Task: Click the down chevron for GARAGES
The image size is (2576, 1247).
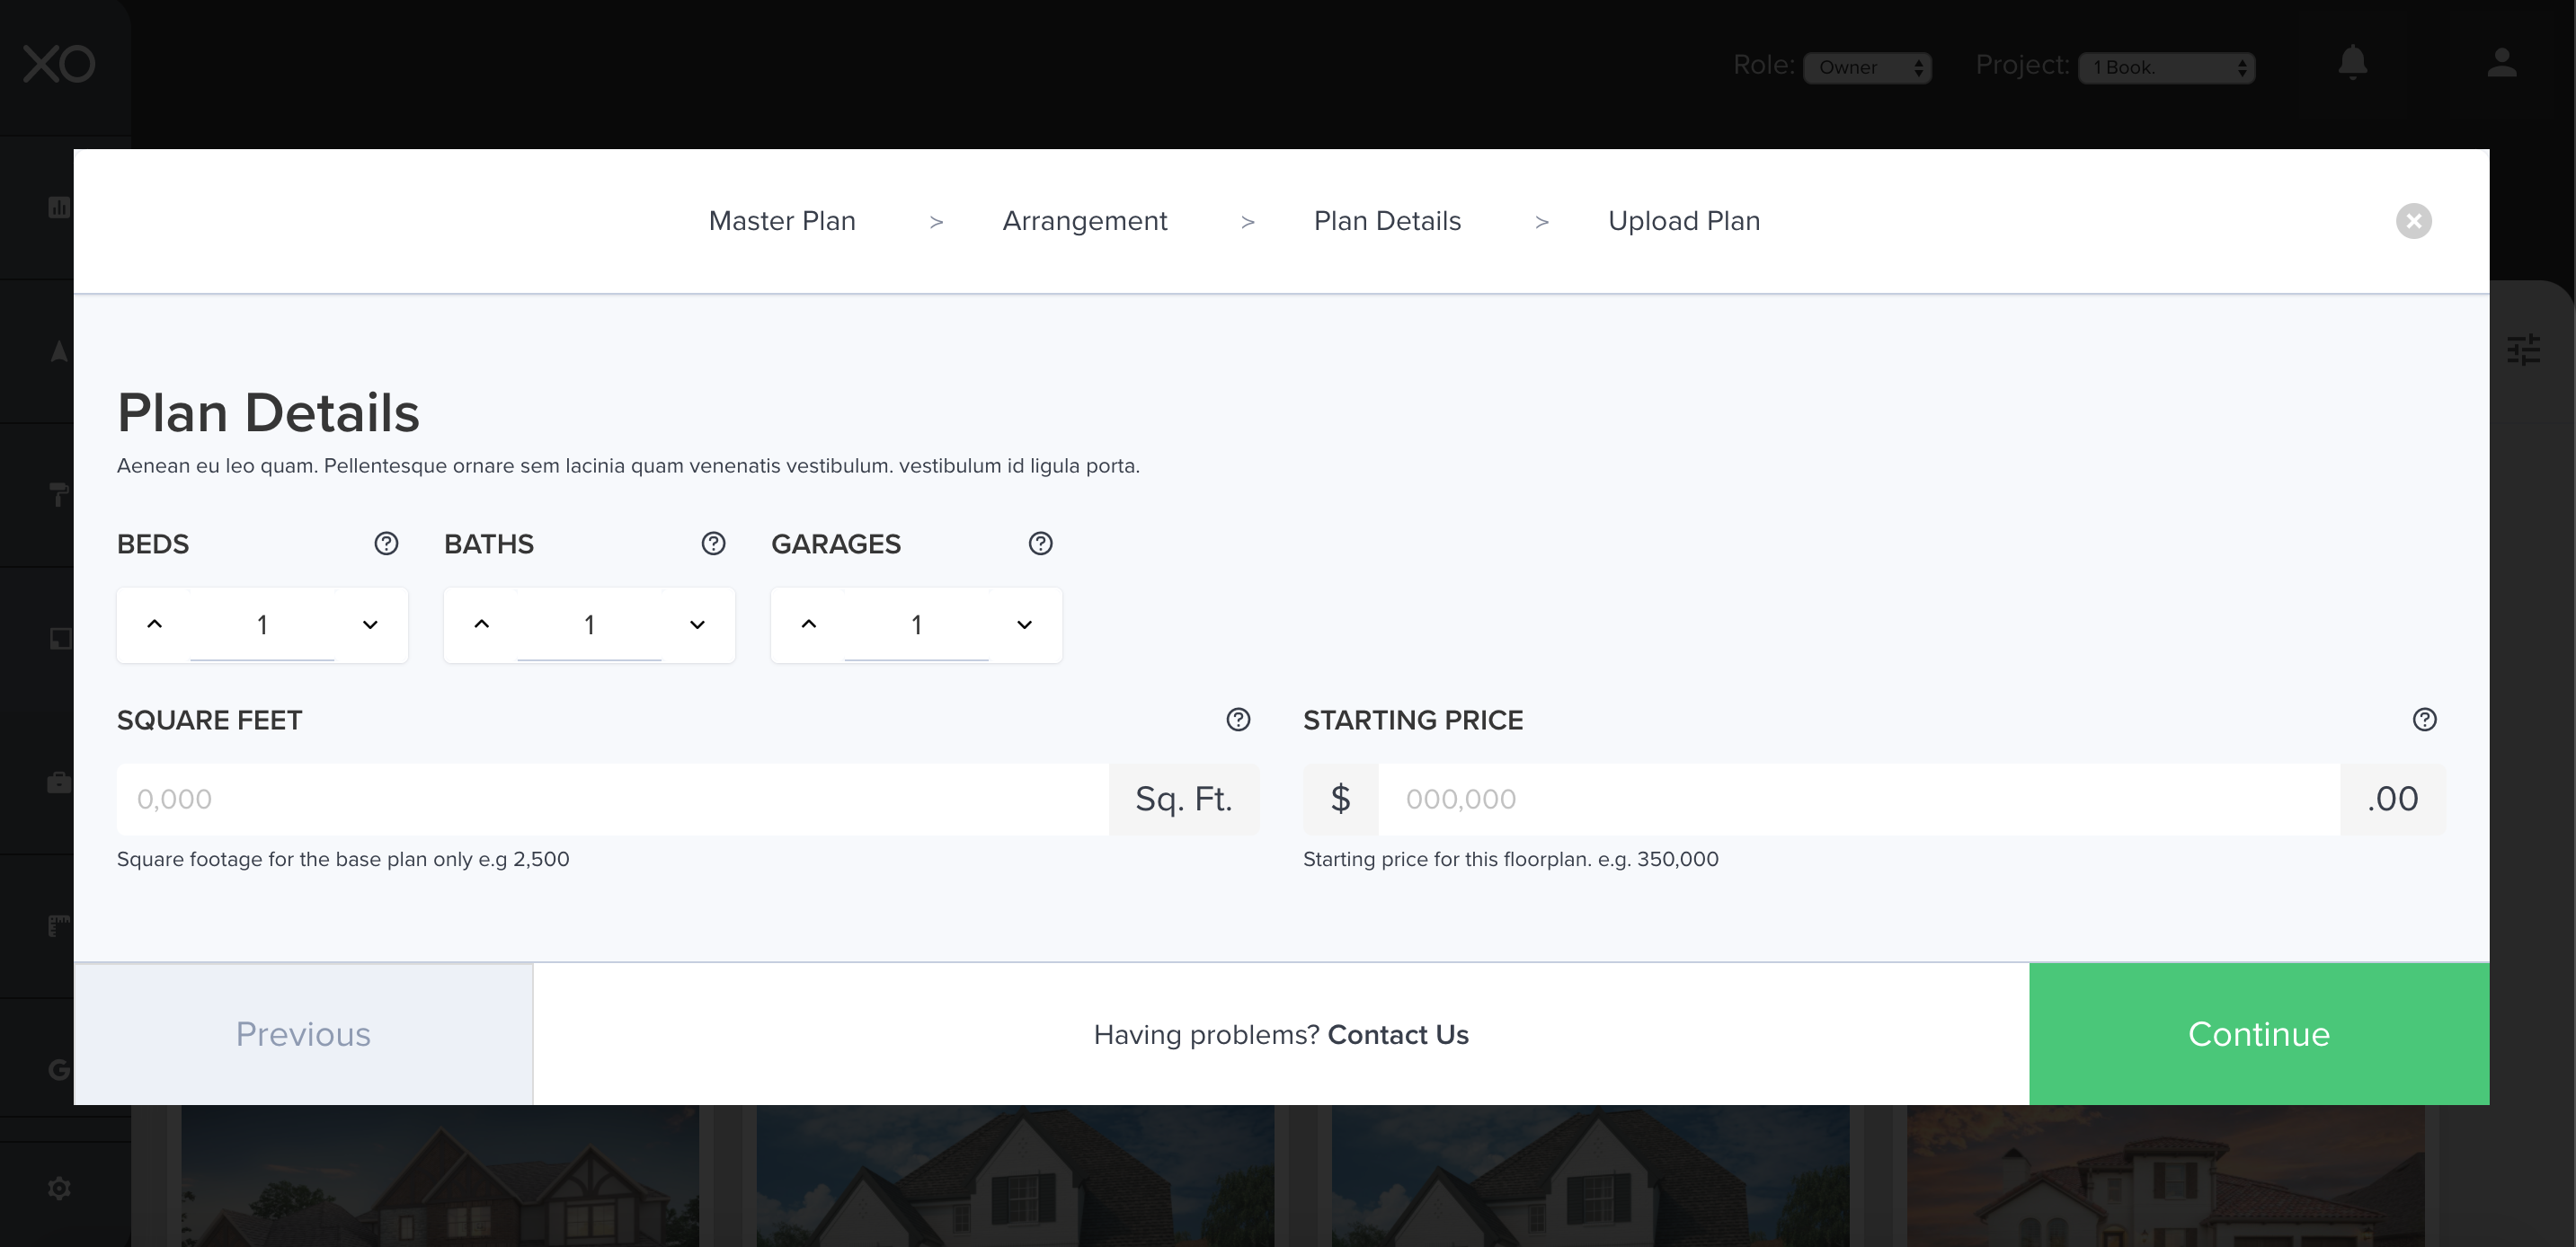Action: click(x=1024, y=624)
